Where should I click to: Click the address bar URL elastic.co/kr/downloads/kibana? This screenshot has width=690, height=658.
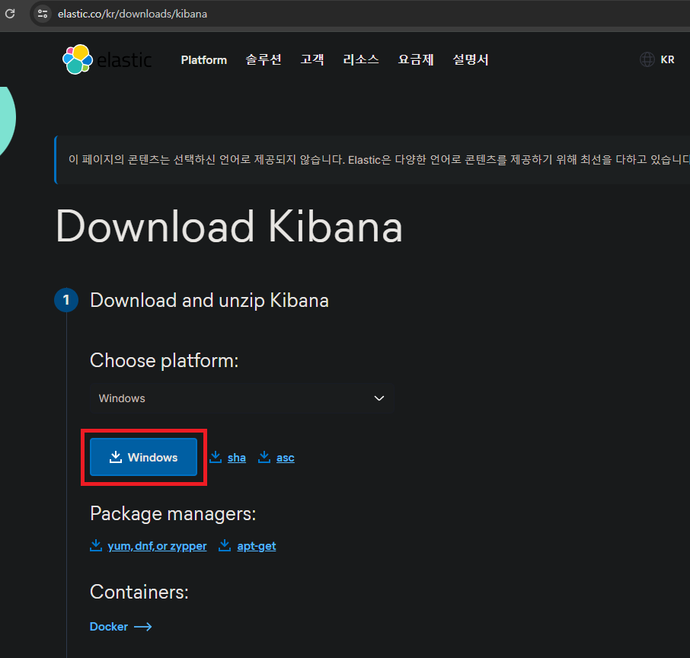coord(133,14)
